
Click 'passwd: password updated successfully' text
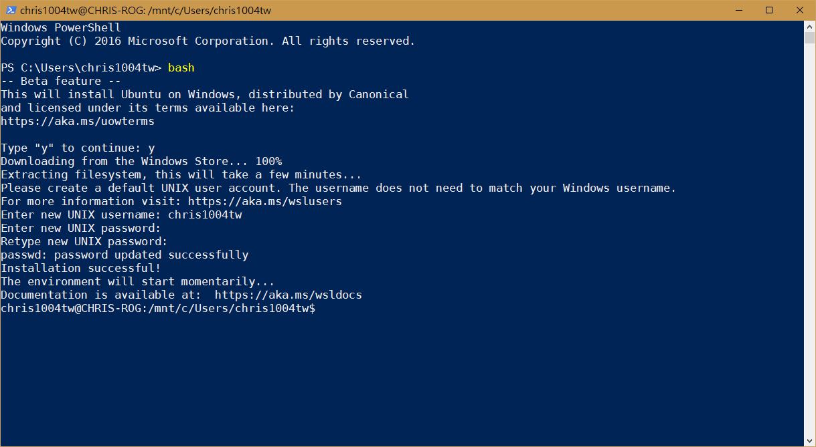tap(125, 255)
